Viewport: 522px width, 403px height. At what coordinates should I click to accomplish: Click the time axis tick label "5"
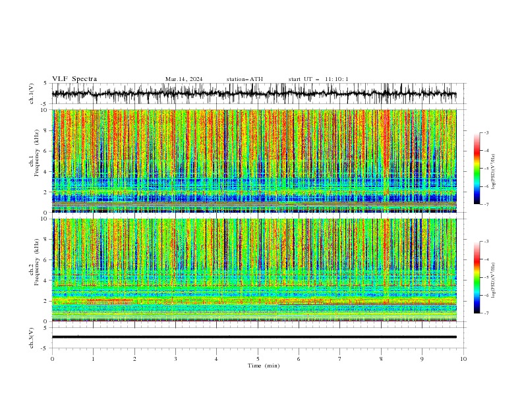258,359
